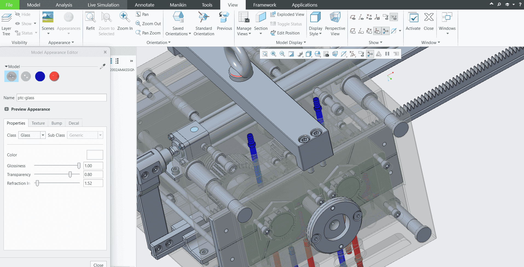This screenshot has height=267, width=524.
Task: Click zoom out on the in-graphics toolbar
Action: point(282,54)
